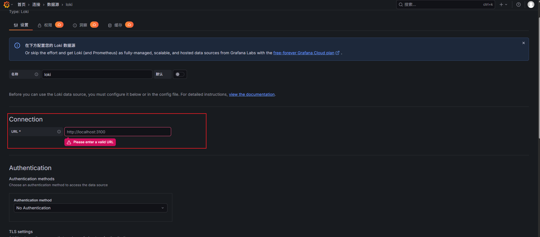Click the external-link icon after Cloud plan
Screen dimensions: 540x237
(x=337, y=53)
